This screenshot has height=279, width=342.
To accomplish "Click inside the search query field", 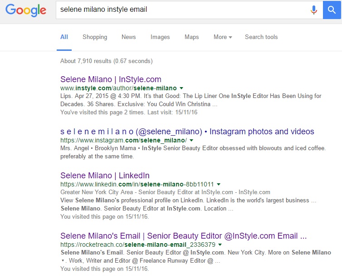I will click(181, 10).
